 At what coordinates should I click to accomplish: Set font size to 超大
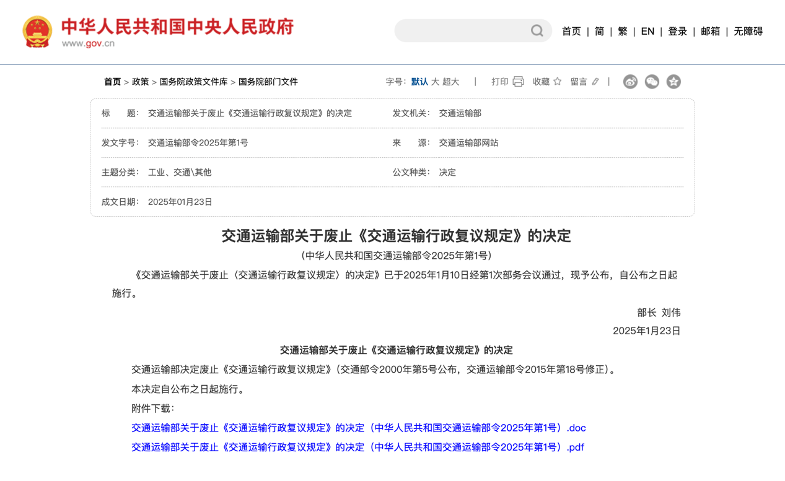coord(451,82)
